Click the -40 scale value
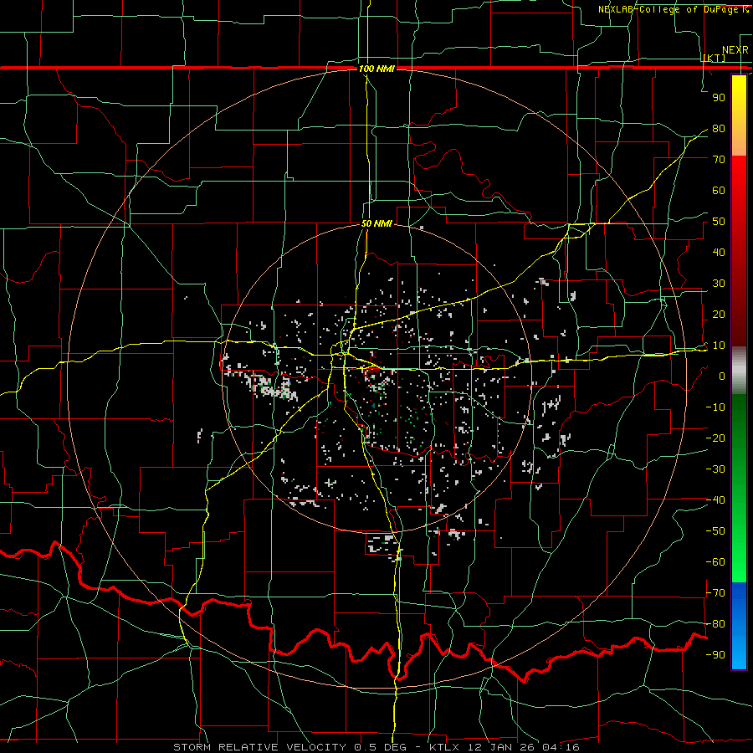The image size is (753, 753). tap(715, 500)
